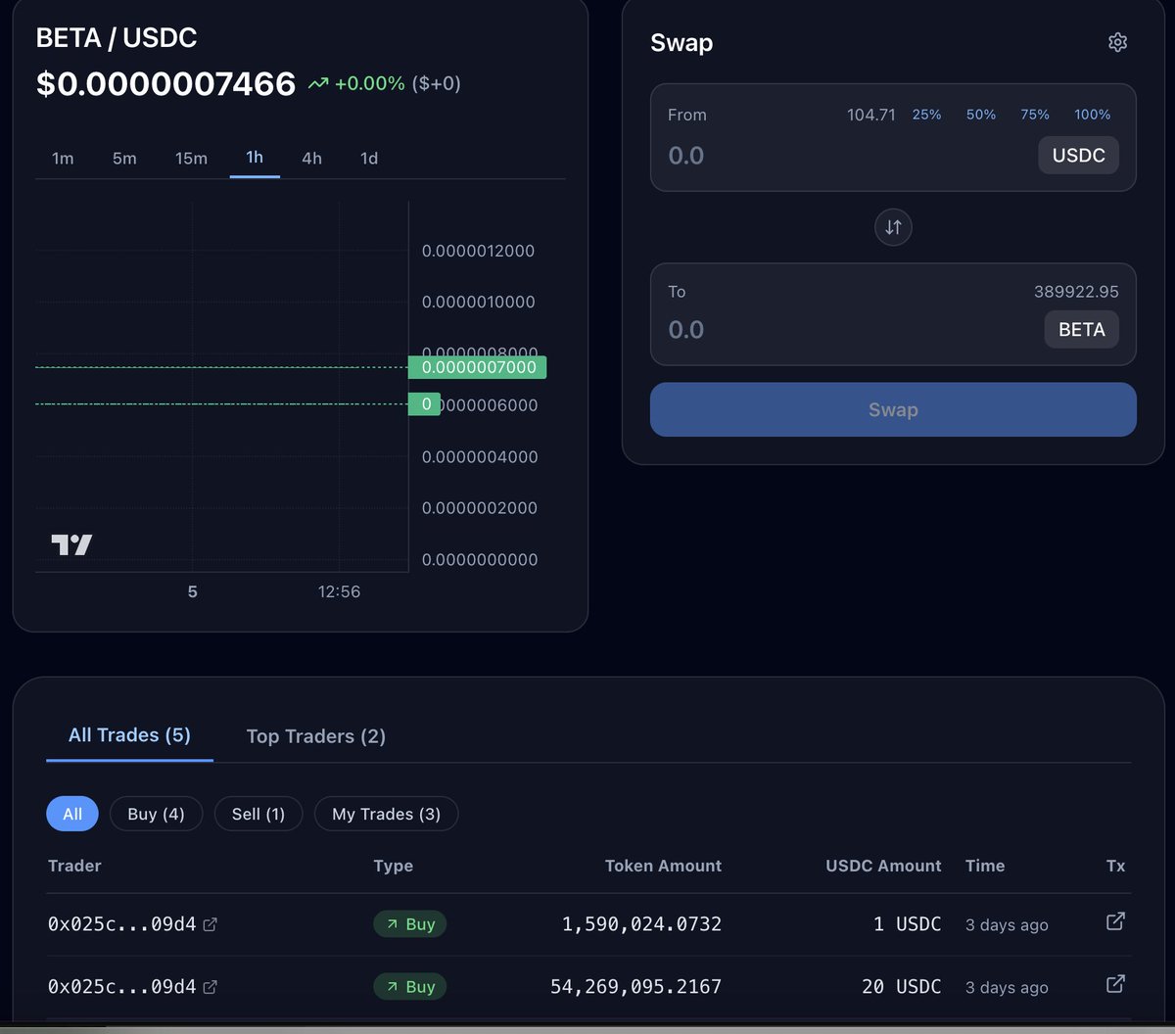Select the 5m chart interval

pyautogui.click(x=124, y=158)
